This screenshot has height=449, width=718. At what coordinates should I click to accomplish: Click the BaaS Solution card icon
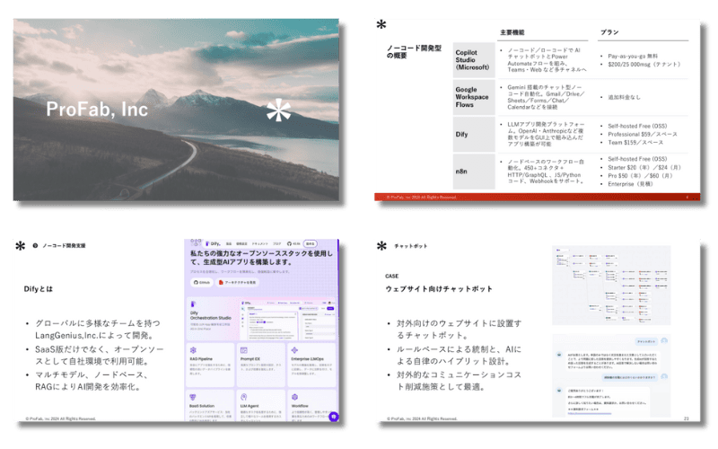coord(193,394)
